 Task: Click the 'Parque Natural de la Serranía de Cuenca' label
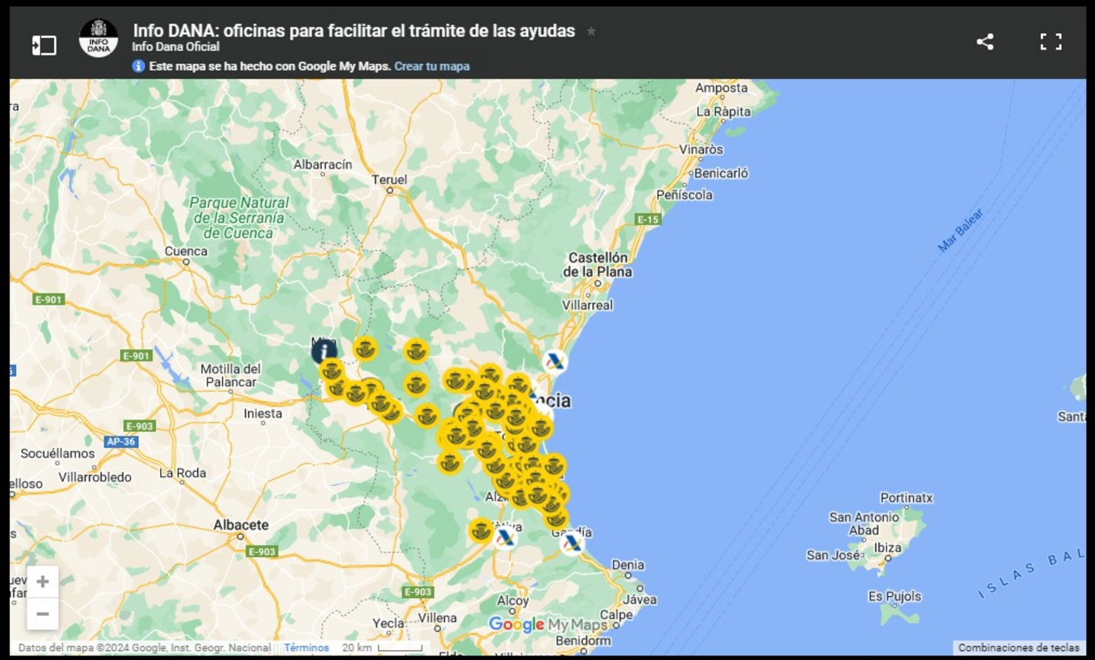point(239,218)
